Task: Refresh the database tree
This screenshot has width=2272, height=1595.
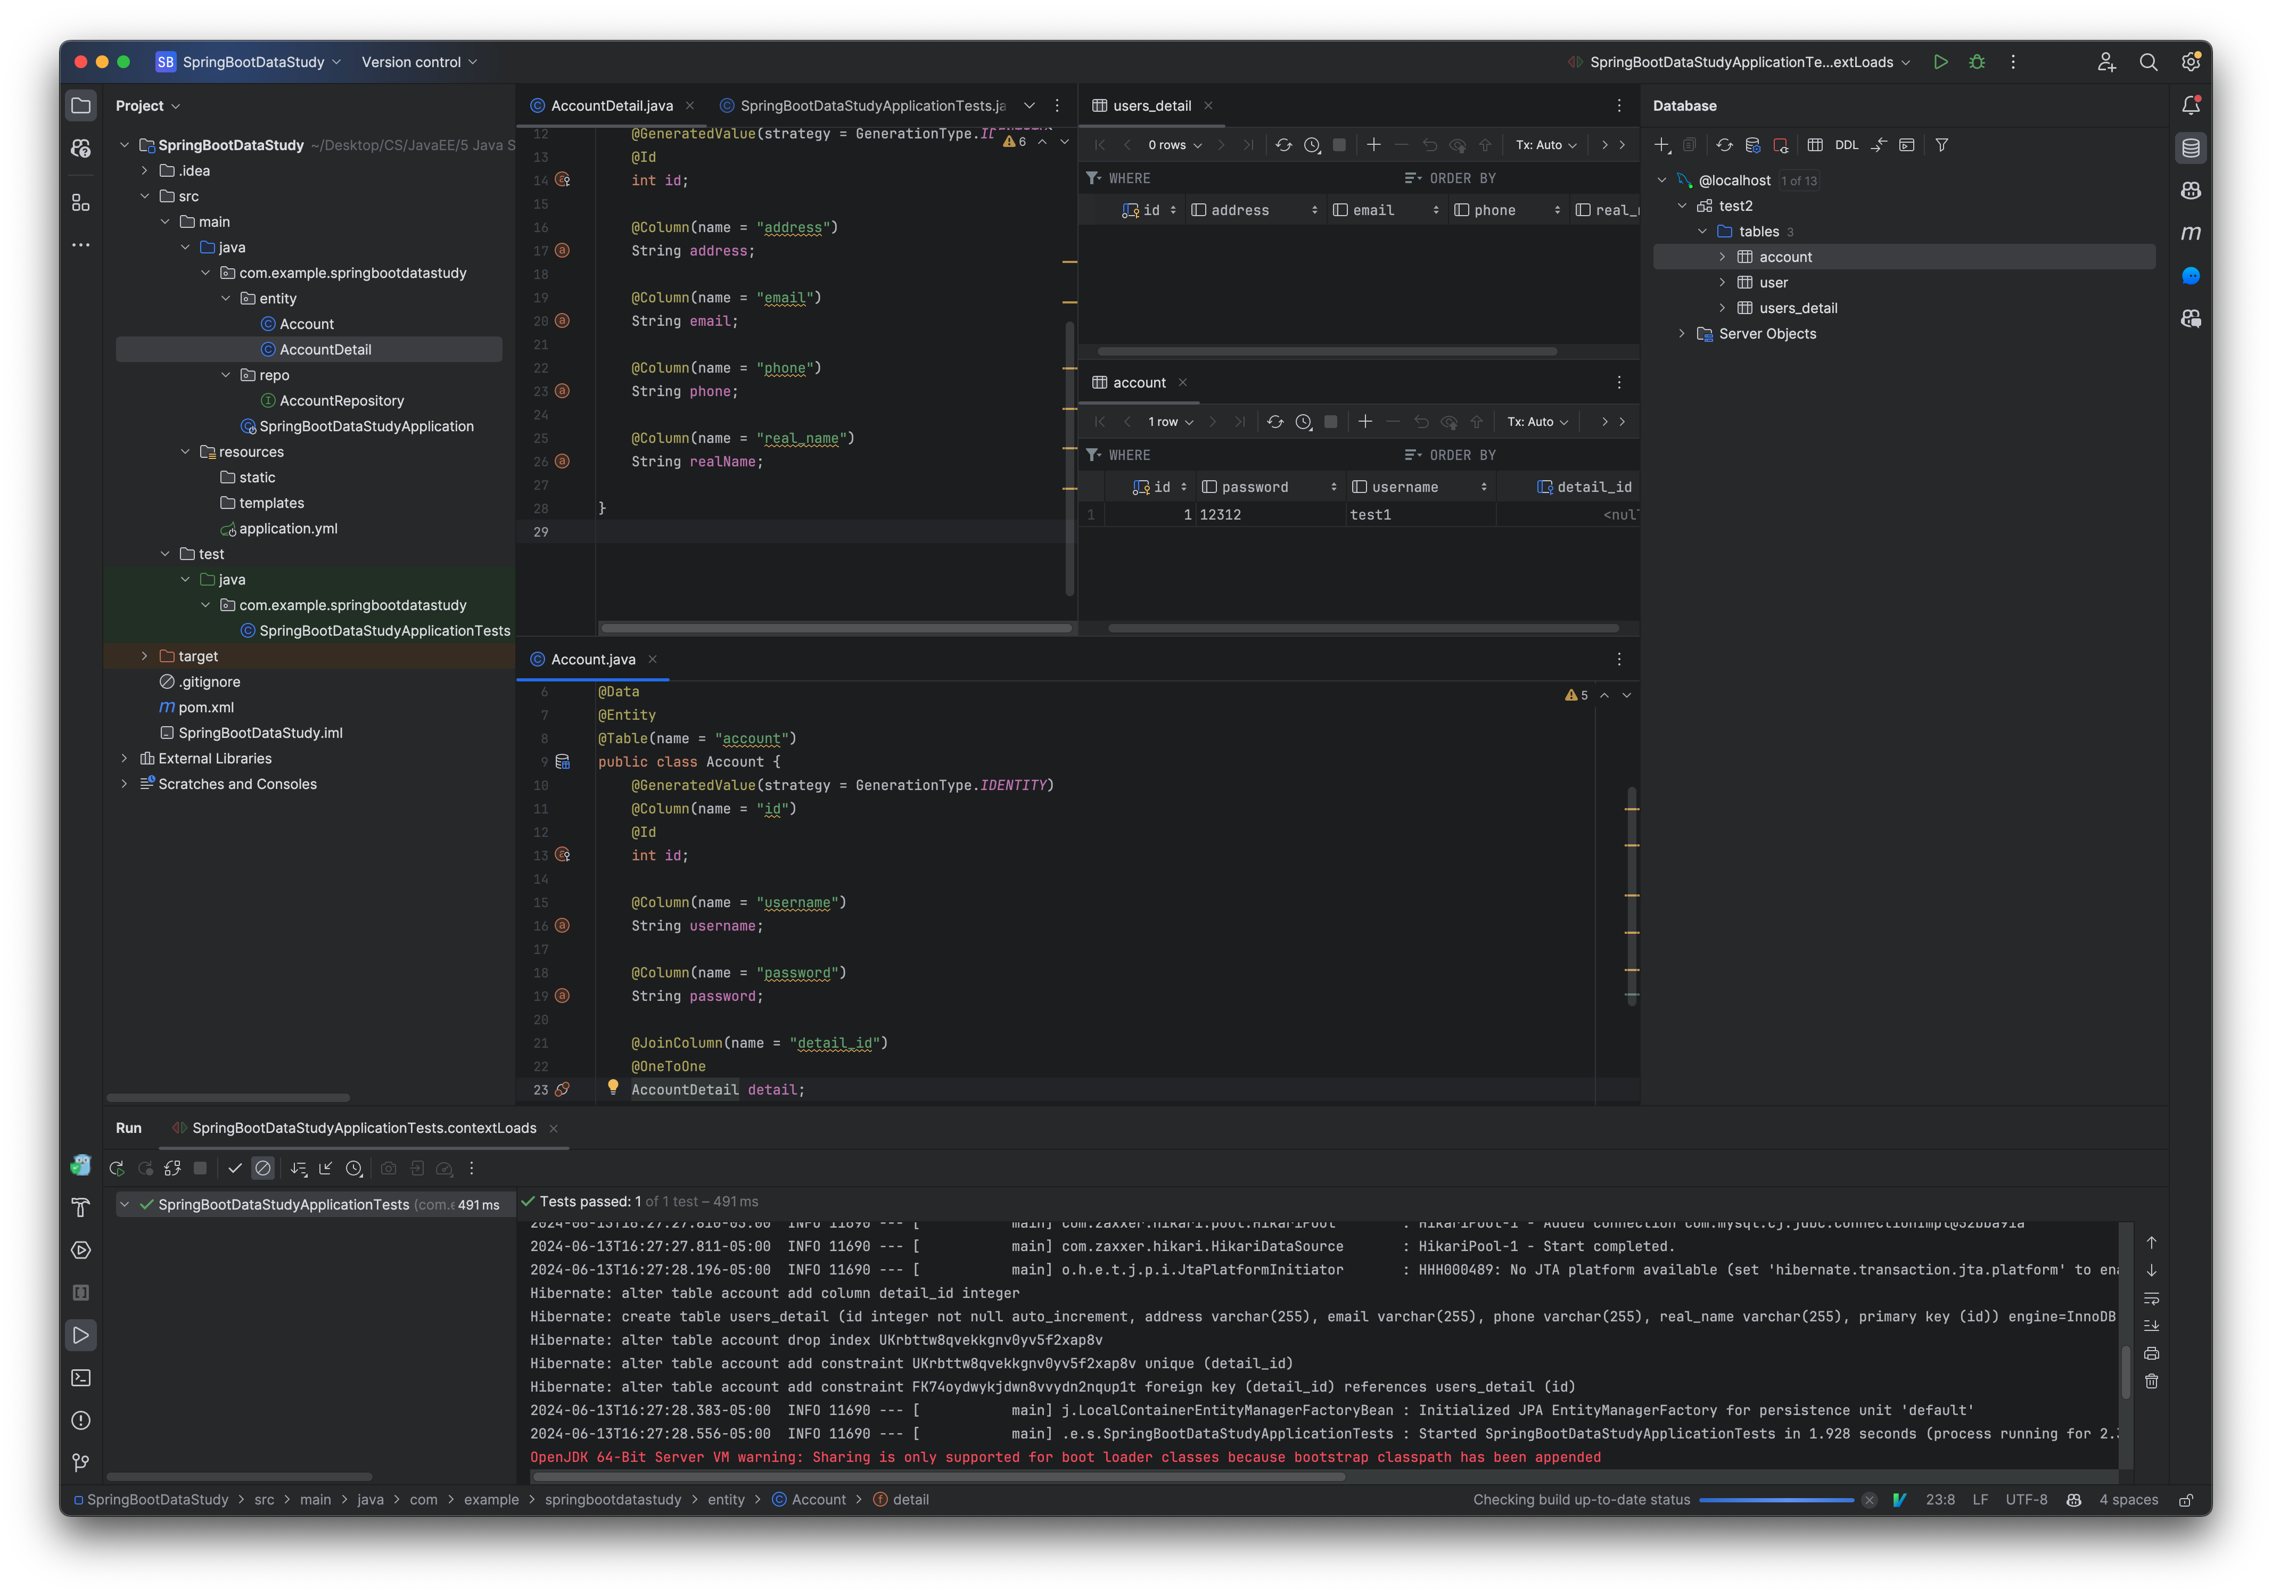Action: pos(1725,144)
